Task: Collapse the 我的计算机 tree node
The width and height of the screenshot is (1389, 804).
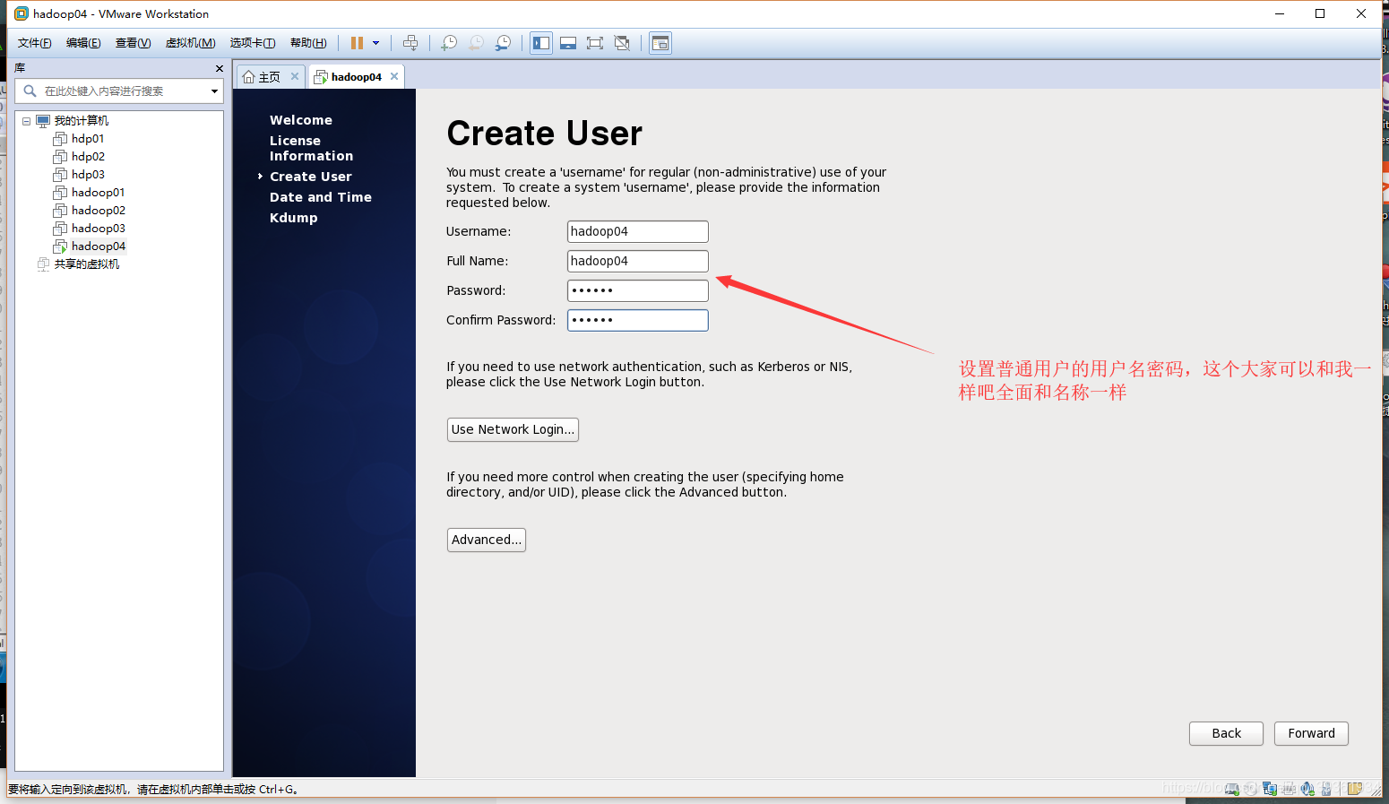Action: tap(26, 121)
